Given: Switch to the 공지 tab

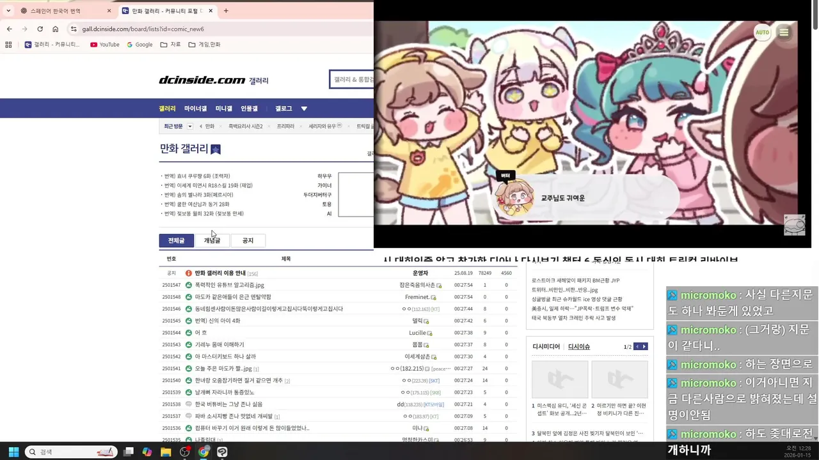Looking at the screenshot, I should 248,240.
